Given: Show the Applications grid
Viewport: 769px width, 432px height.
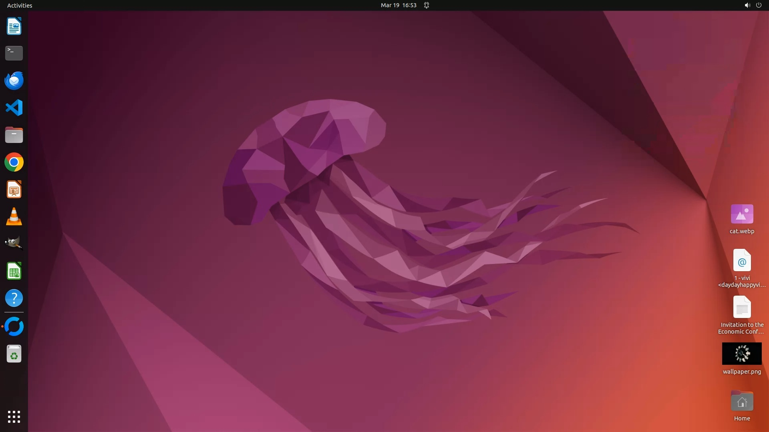Looking at the screenshot, I should click(14, 416).
